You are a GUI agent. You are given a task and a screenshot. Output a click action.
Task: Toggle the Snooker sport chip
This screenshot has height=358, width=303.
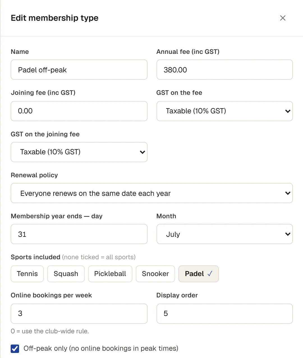[x=155, y=274]
